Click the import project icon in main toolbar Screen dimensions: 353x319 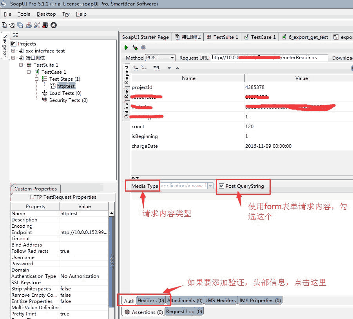12,25
